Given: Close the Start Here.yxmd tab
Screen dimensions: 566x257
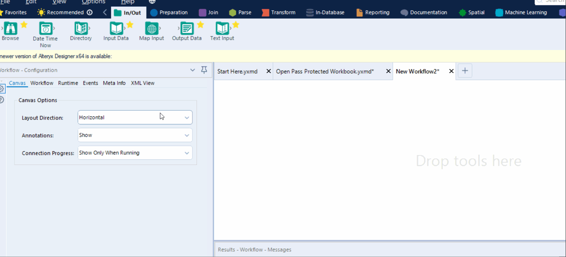Looking at the screenshot, I should (268, 71).
